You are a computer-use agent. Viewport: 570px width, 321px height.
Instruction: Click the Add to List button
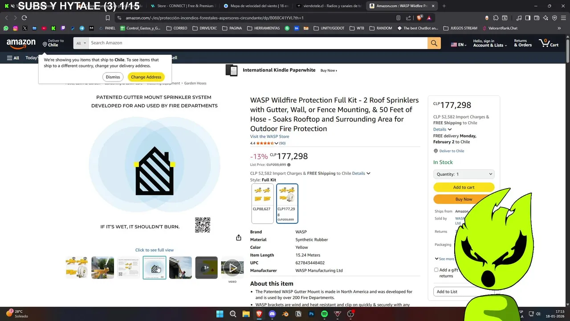click(x=464, y=292)
